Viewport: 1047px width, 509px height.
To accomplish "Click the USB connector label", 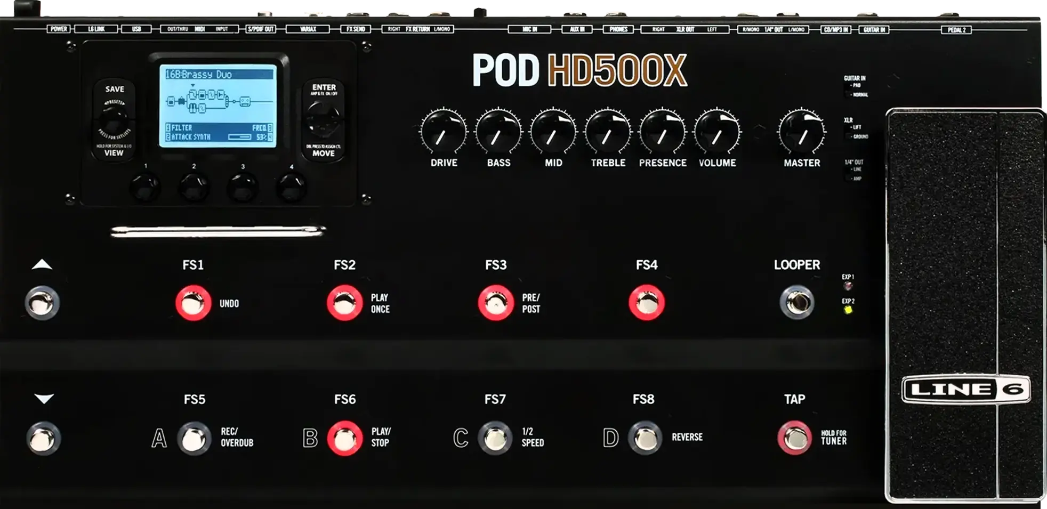I will coord(136,29).
